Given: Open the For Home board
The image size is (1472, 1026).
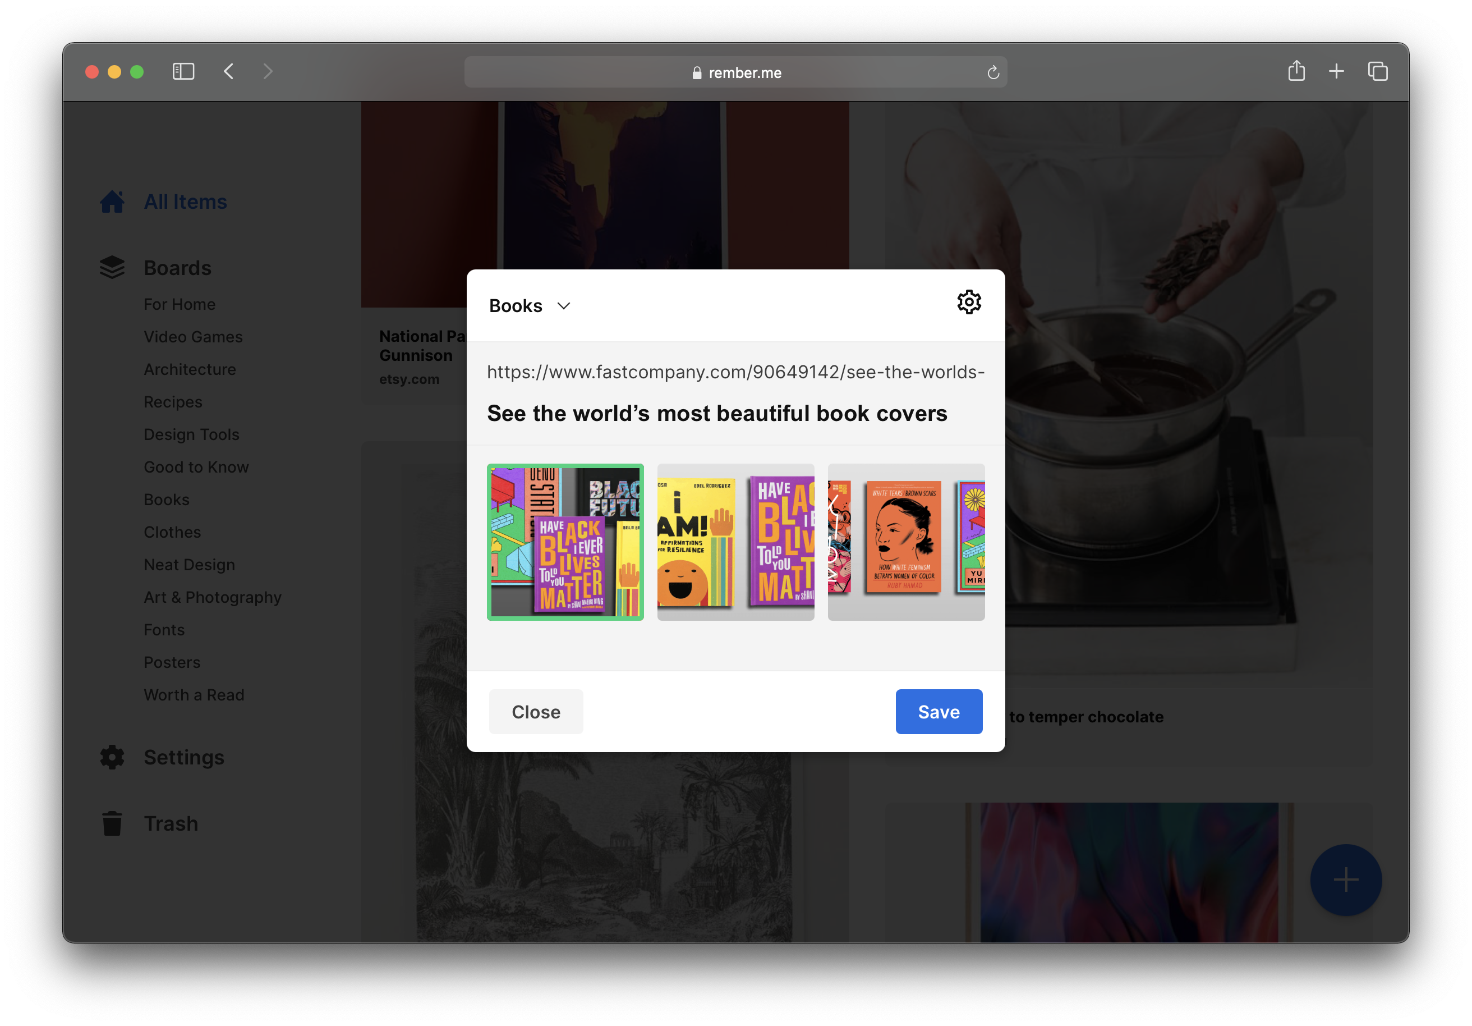Looking at the screenshot, I should tap(180, 305).
